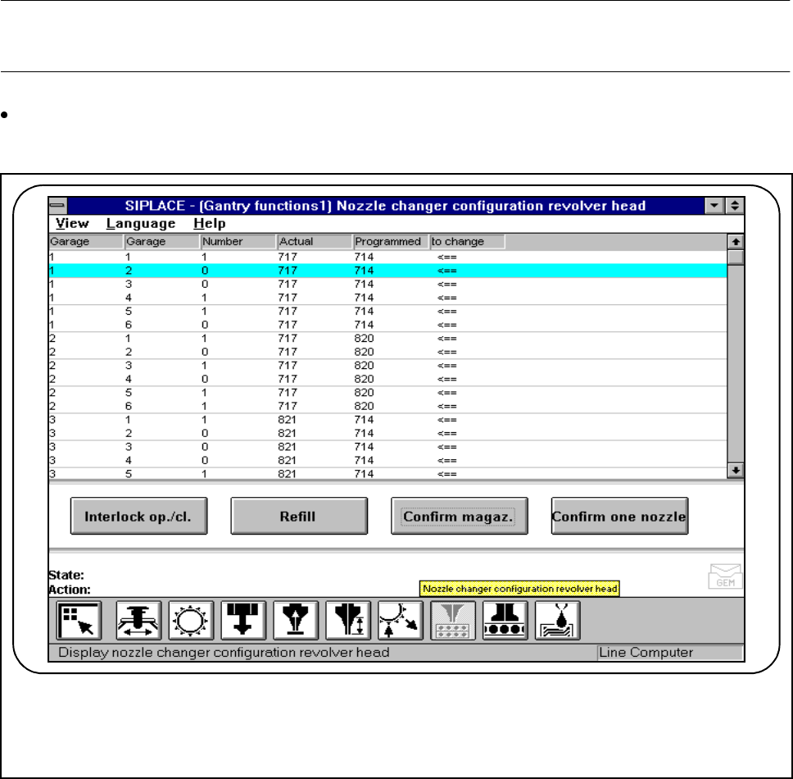Click the 'Display nozzle changer configuration' status text
This screenshot has width=793, height=779.
tap(224, 653)
